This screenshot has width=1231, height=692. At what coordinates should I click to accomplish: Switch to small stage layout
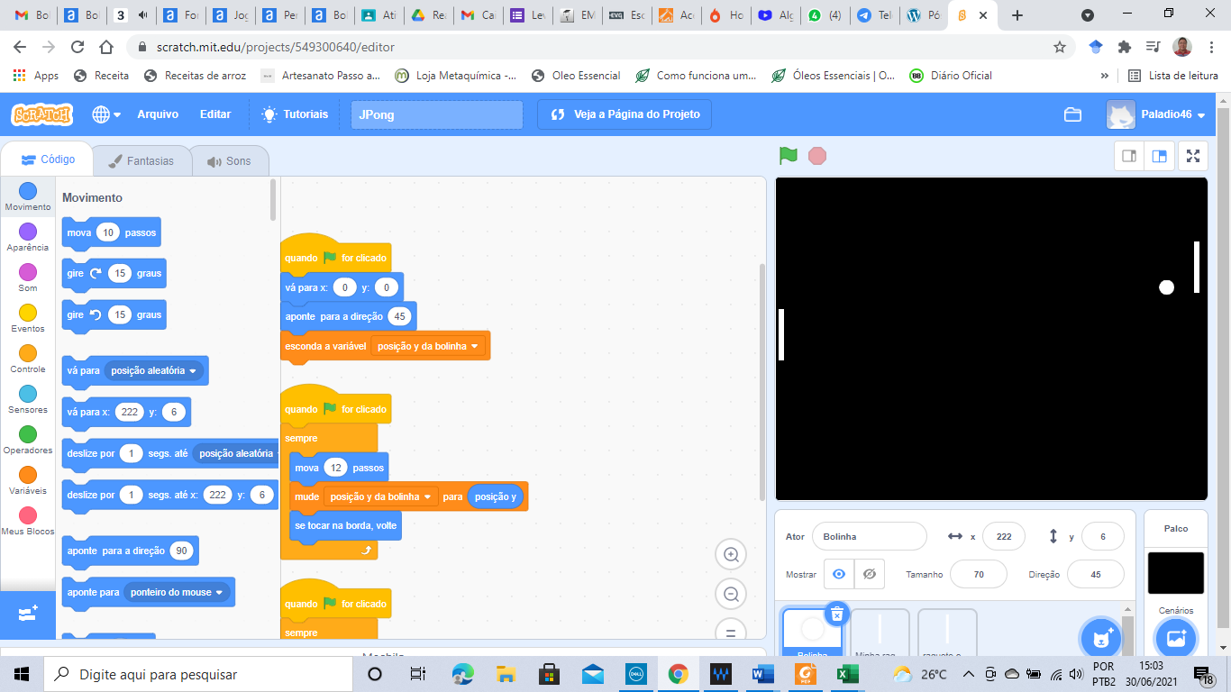point(1129,156)
